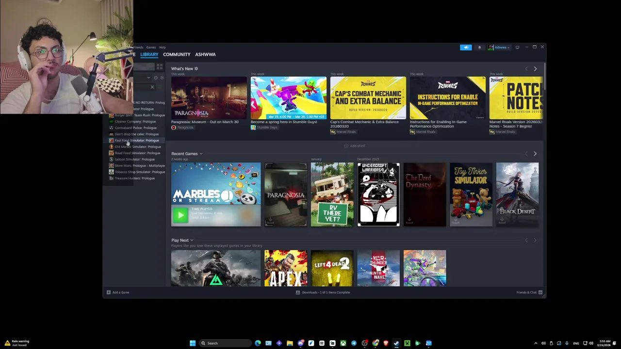Open Minecraft creeper icon on taskbar
This screenshot has height=349, width=621.
(407, 343)
